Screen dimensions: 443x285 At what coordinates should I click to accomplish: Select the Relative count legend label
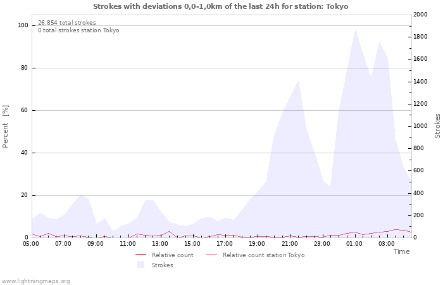(x=172, y=255)
